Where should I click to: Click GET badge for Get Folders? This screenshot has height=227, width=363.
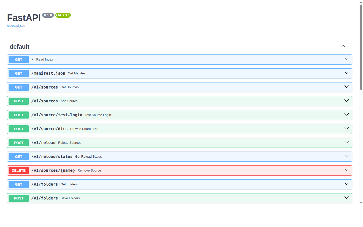[19, 184]
